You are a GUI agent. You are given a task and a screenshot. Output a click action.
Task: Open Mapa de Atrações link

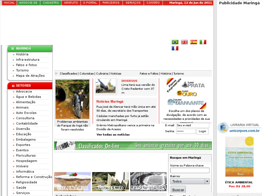pos(30,76)
